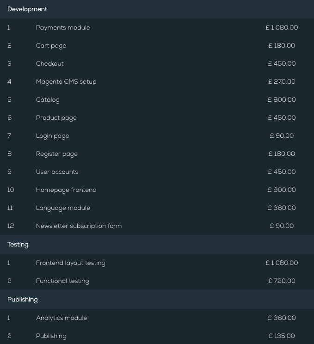The width and height of the screenshot is (314, 344).
Task: Click the Login page entry
Action: click(x=52, y=136)
